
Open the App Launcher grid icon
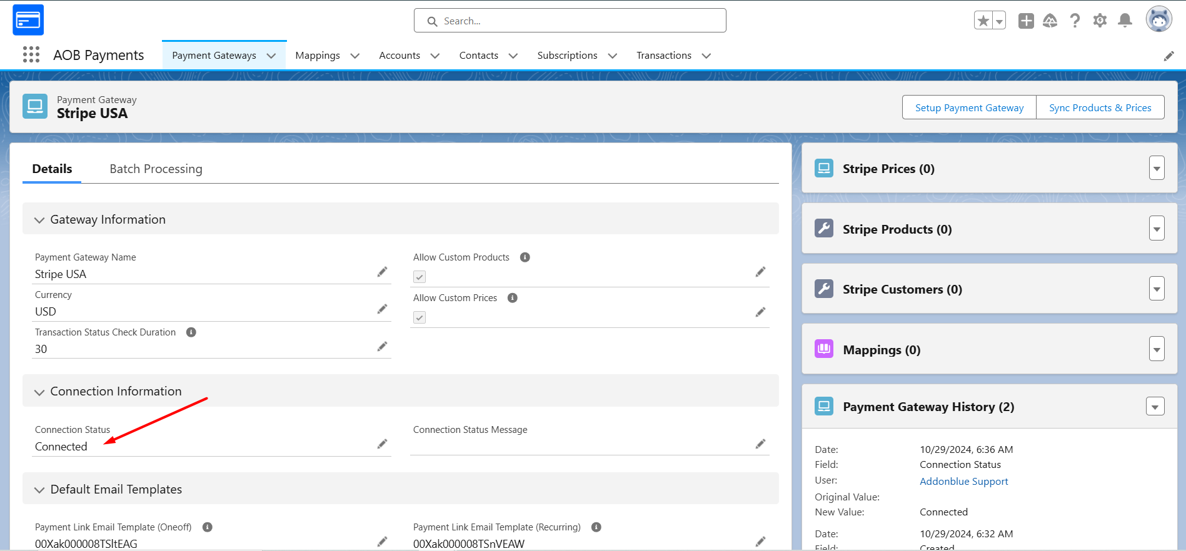(31, 55)
